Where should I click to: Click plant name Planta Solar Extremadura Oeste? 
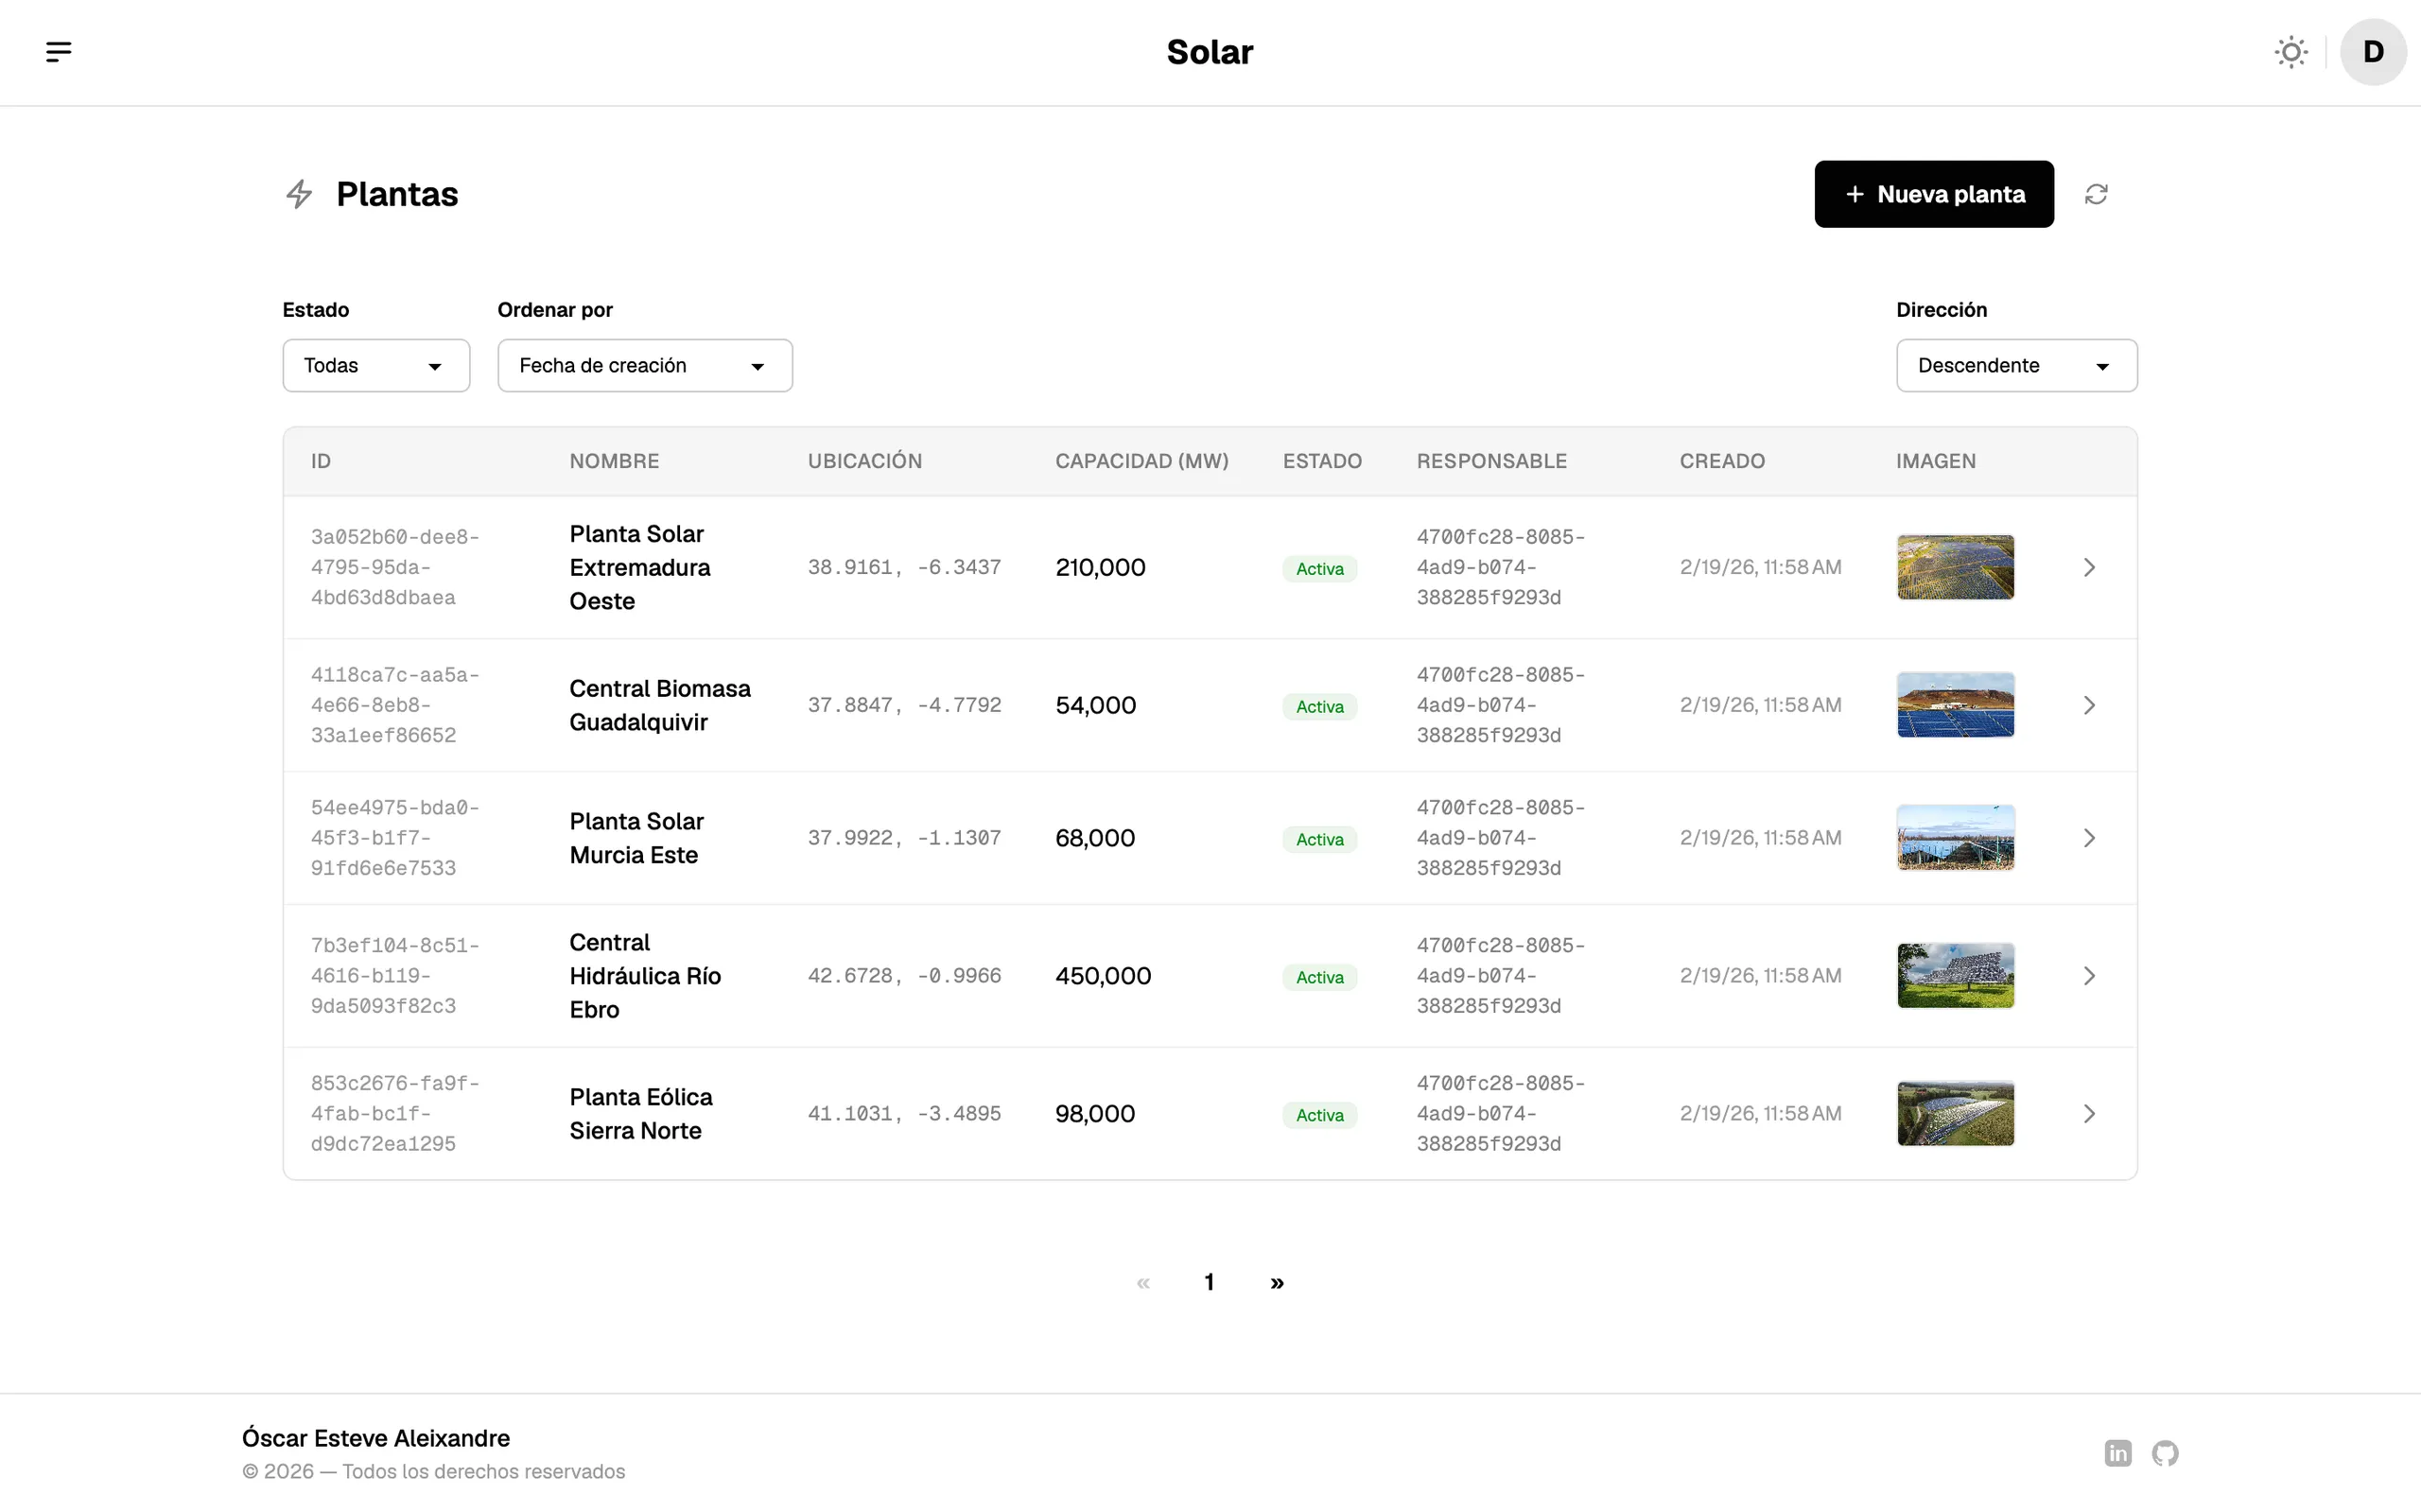(x=640, y=567)
